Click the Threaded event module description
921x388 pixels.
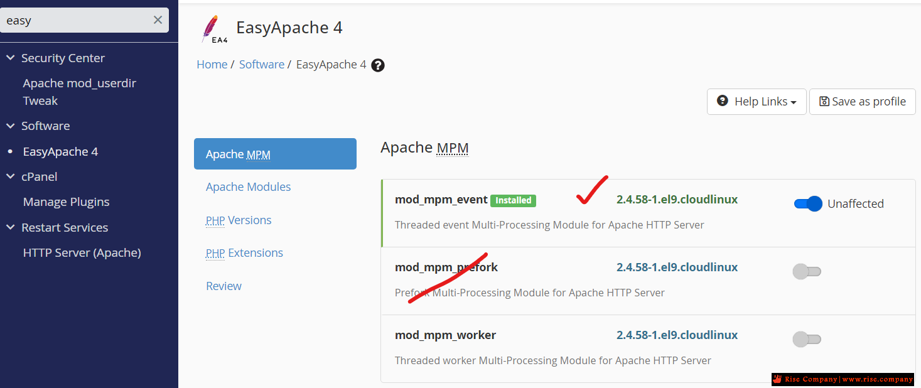(x=549, y=225)
